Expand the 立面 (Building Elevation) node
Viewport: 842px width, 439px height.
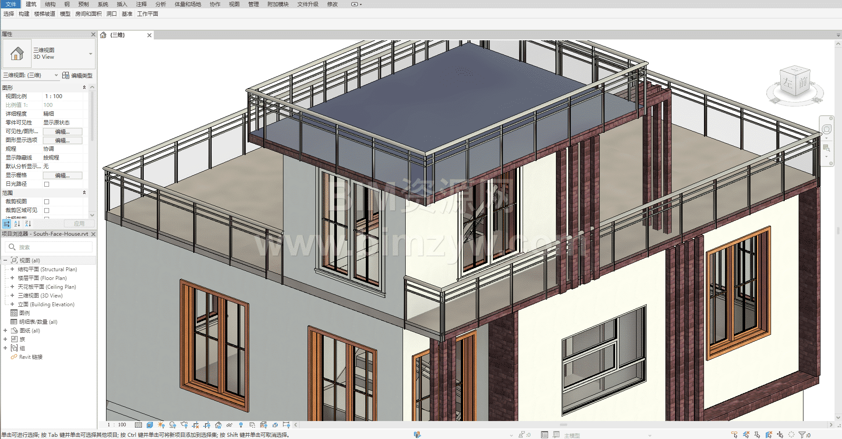(12, 304)
